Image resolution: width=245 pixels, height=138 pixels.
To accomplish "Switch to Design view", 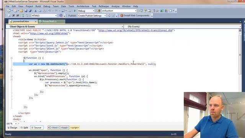I will click(x=12, y=128).
